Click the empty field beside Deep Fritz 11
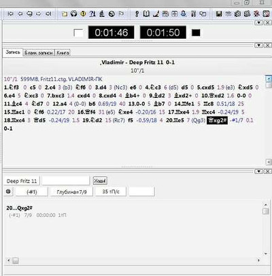This screenshot has width=272, height=276. coord(66,181)
